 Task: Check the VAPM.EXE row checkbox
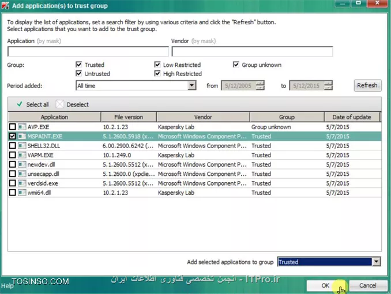[x=12, y=155]
